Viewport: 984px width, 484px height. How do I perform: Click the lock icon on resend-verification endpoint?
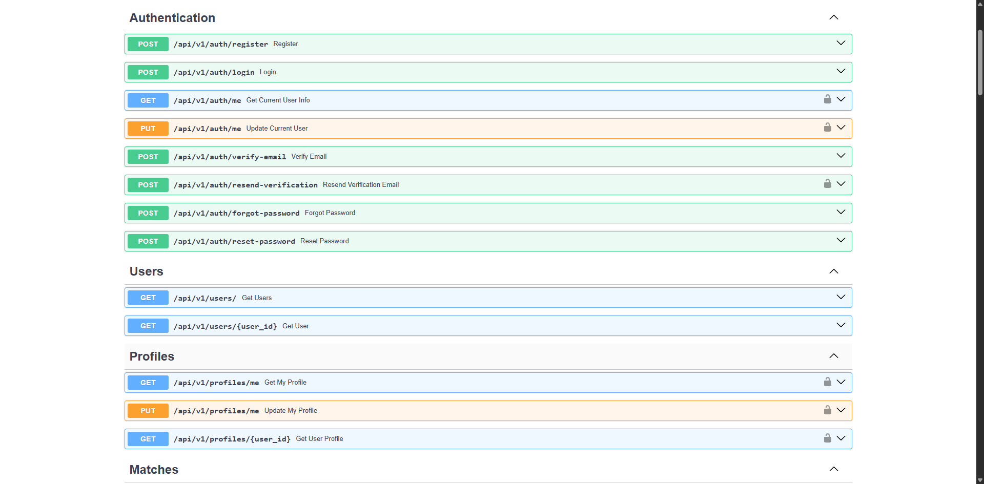[827, 184]
